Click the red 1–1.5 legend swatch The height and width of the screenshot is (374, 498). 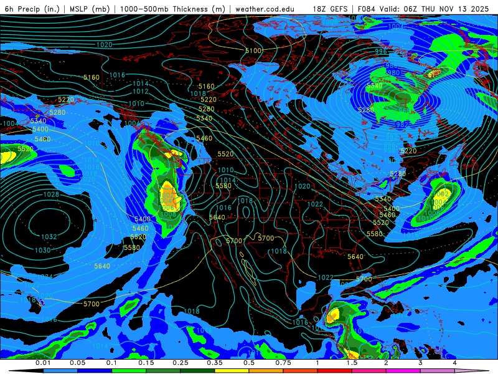click(334, 371)
